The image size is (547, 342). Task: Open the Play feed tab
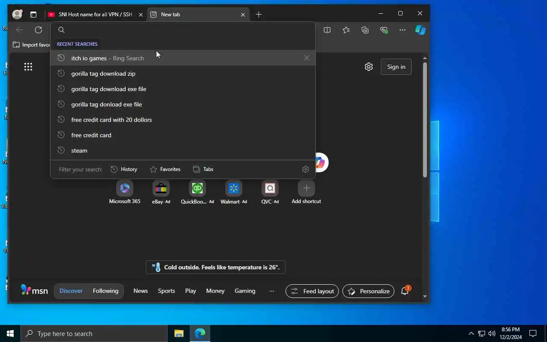(x=191, y=291)
